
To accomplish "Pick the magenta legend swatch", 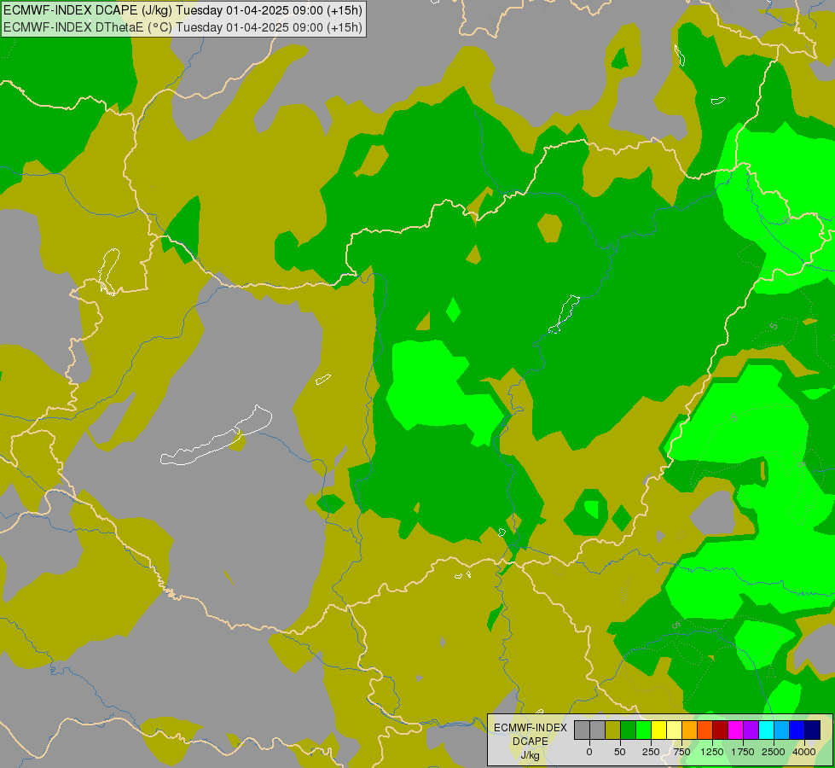I will (x=735, y=730).
